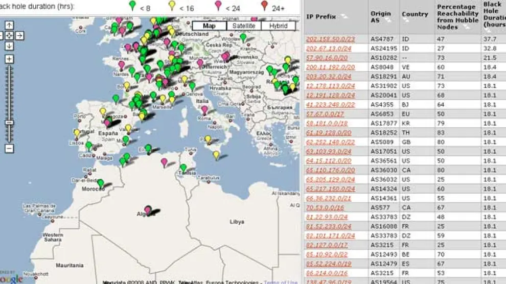The image size is (506, 284).
Task: Click the pink marker in central Algeria
Action: point(148,209)
